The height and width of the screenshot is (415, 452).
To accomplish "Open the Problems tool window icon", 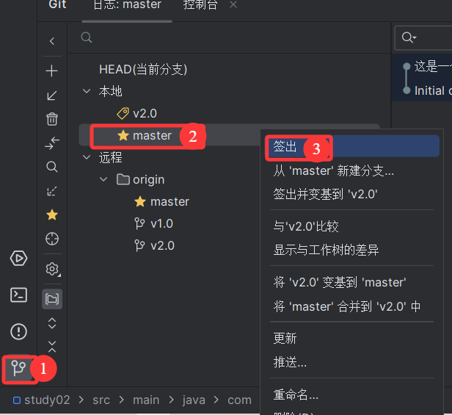I will click(19, 331).
